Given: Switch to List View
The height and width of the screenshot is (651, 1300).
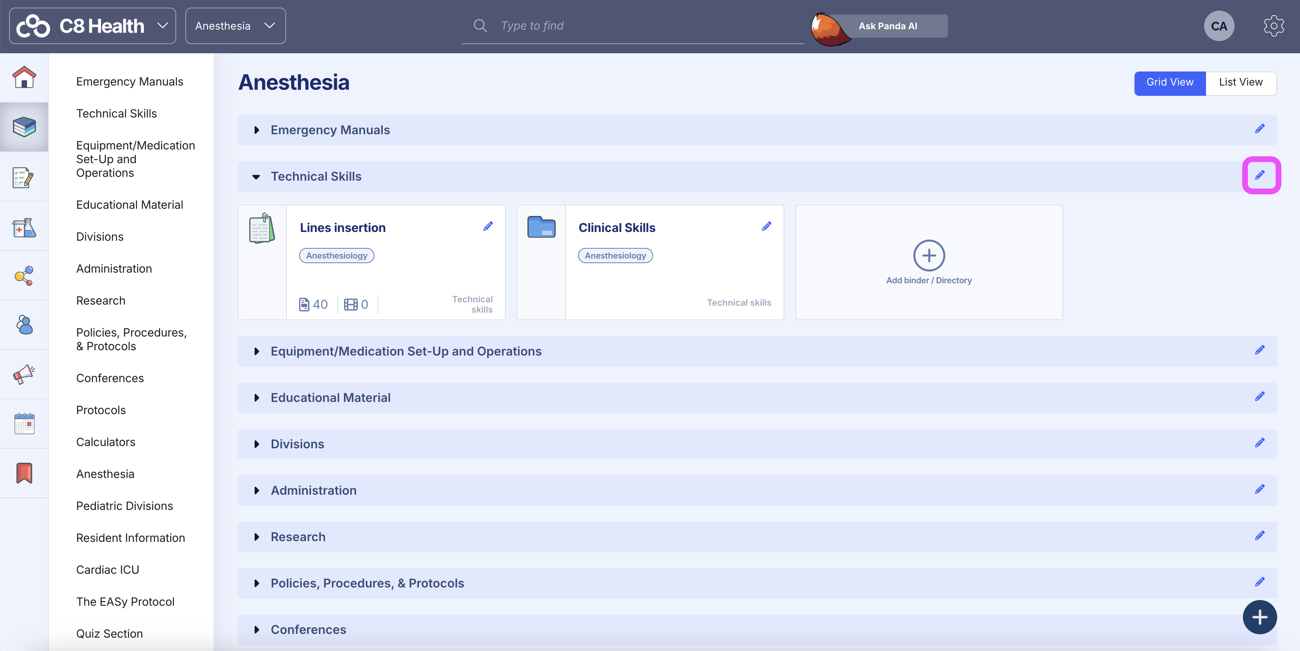Looking at the screenshot, I should [1241, 83].
